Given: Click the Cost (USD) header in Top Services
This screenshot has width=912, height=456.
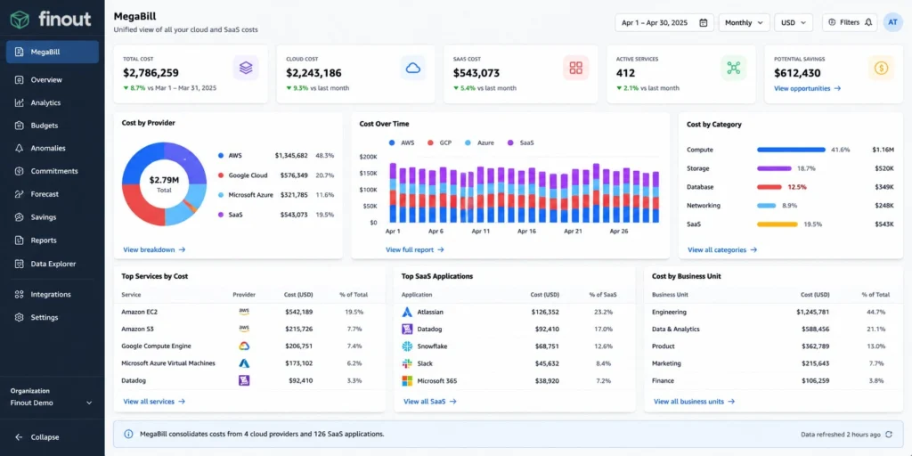Looking at the screenshot, I should [x=297, y=295].
